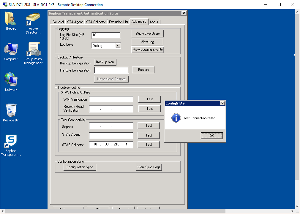Switch to the STA Agent tab
Viewport: 300px width, 214px height.
coord(75,22)
